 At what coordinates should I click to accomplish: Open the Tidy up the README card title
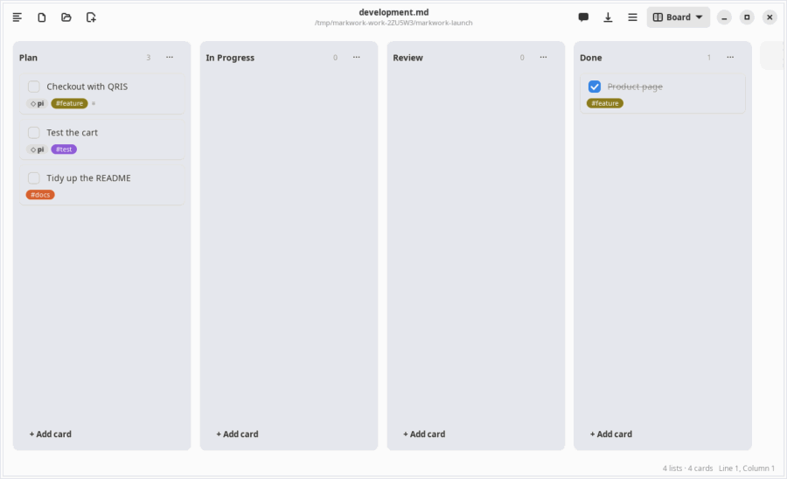(88, 178)
